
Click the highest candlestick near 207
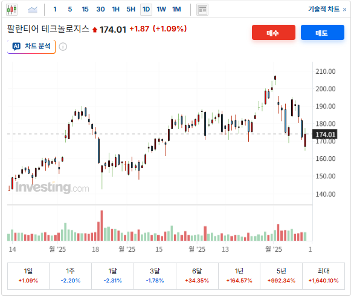tap(275, 78)
